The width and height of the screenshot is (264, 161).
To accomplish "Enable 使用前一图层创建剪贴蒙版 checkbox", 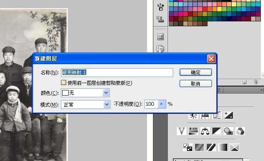I will (63, 83).
